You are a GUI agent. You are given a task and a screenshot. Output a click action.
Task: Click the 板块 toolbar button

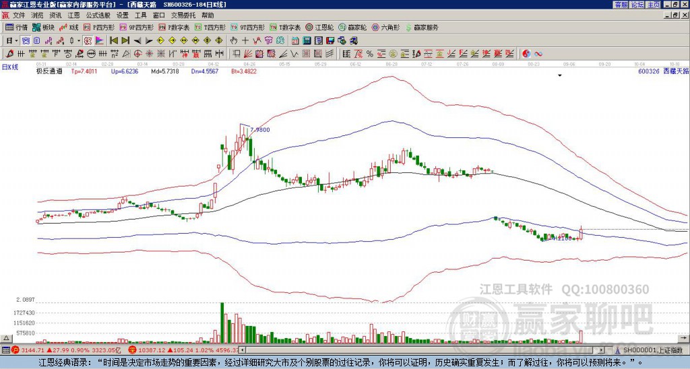[x=43, y=27]
